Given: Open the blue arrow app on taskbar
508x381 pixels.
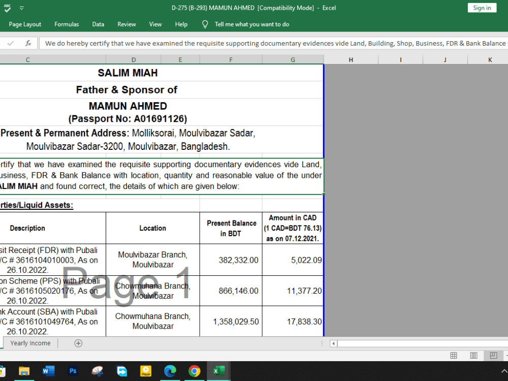Looking at the screenshot, I should 121,371.
